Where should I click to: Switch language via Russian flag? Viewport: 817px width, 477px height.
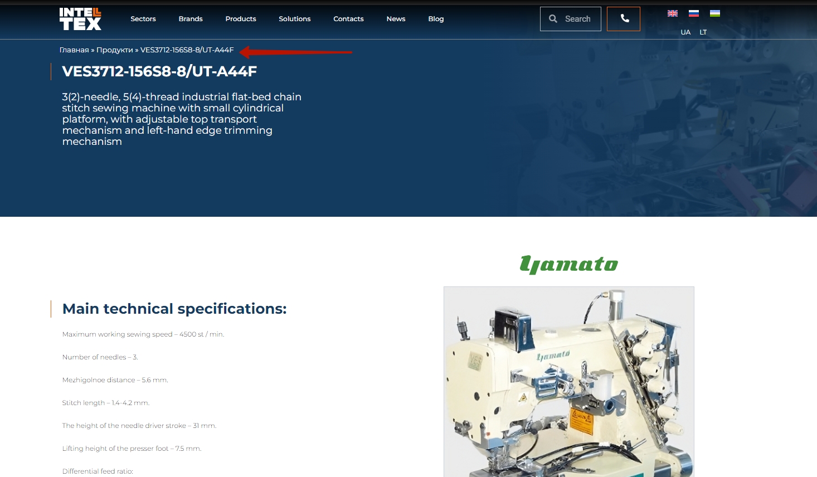(694, 13)
